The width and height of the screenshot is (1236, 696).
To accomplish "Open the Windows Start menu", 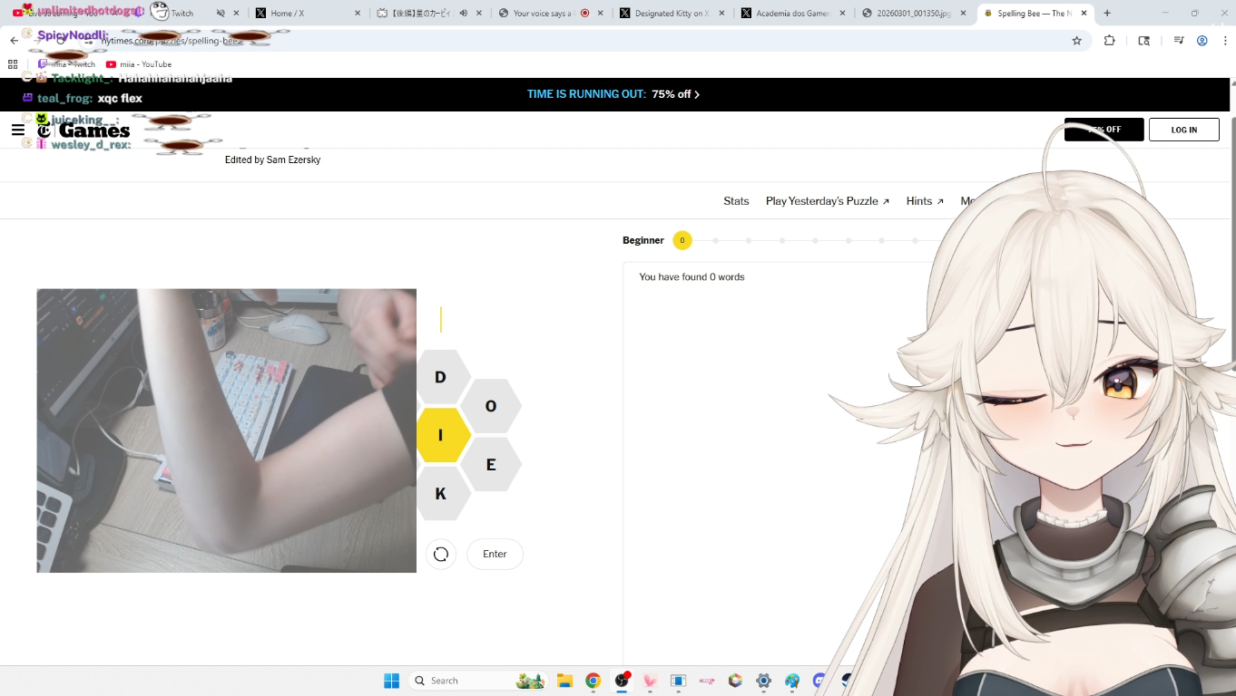I will [391, 681].
